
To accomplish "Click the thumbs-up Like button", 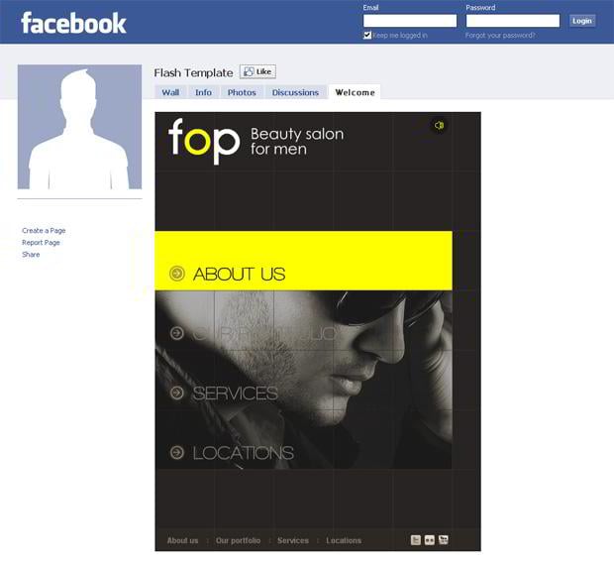I will 257,71.
